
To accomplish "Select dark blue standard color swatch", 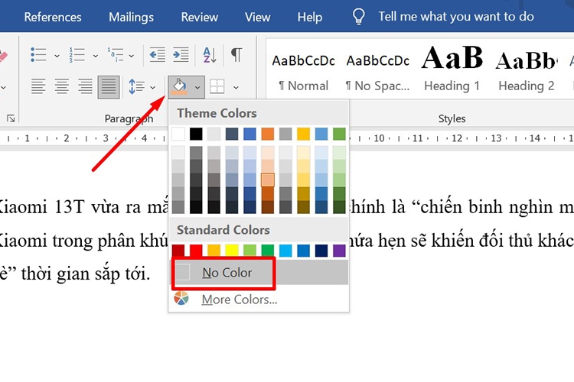I will 321,251.
